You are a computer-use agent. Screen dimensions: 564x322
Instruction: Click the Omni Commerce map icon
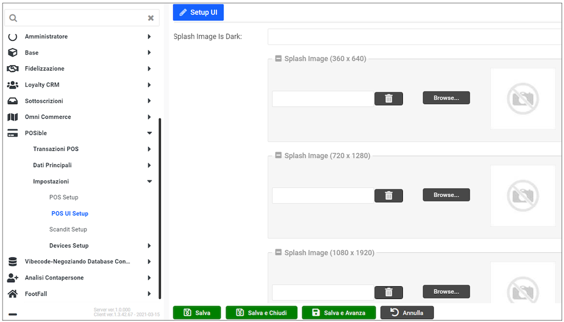(x=13, y=117)
